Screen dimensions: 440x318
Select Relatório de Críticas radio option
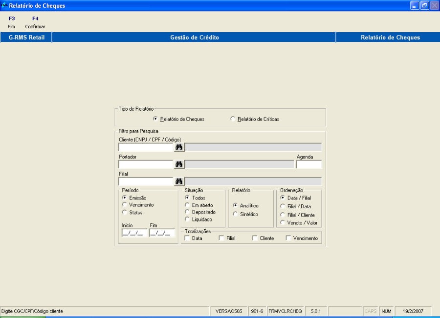pos(255,119)
